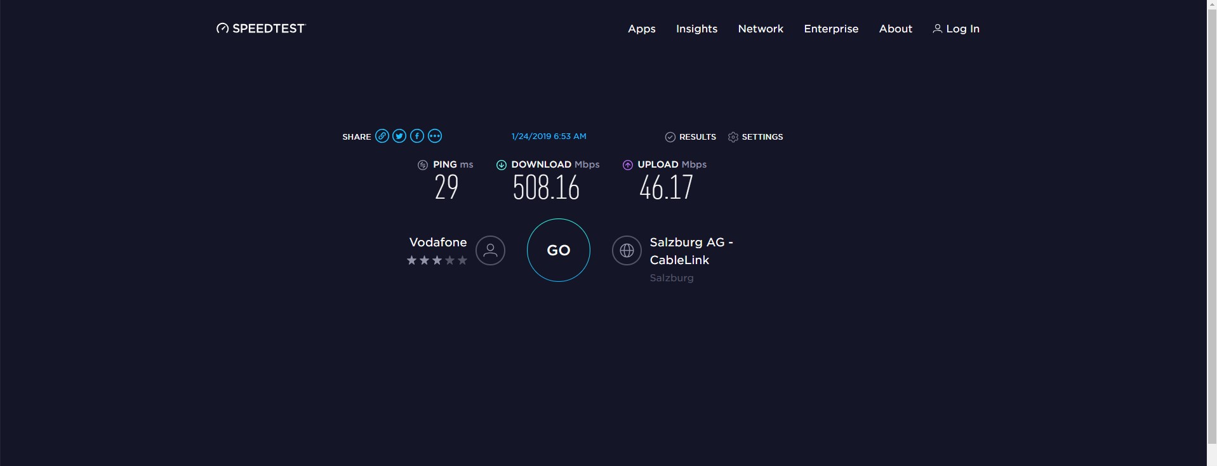Start a new test with GO button

pos(559,250)
